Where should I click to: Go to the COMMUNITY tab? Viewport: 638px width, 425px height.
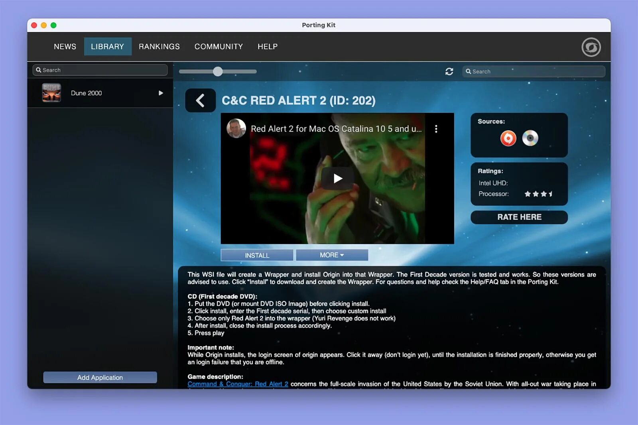coord(219,47)
